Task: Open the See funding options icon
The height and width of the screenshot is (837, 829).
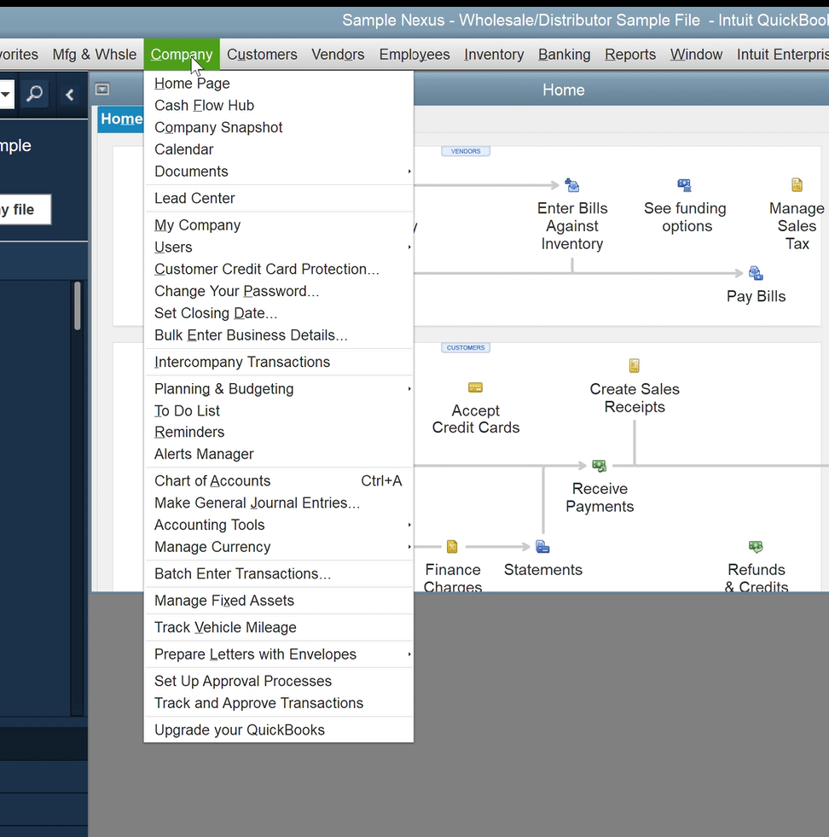Action: tap(684, 186)
